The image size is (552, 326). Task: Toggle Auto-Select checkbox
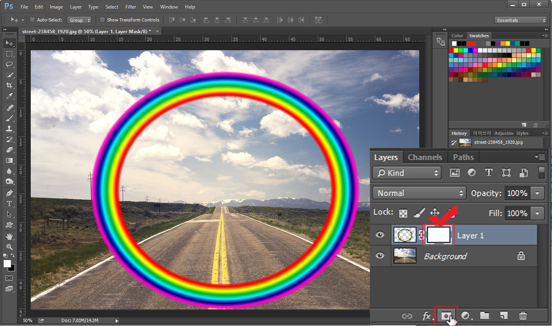(33, 20)
